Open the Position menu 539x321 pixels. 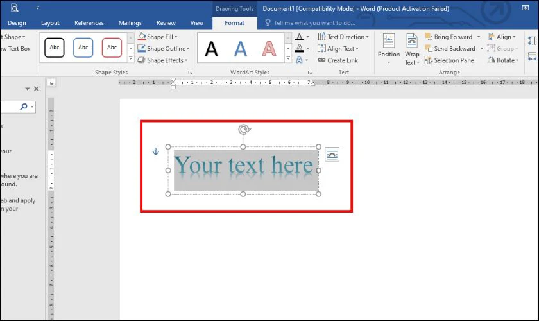(389, 49)
